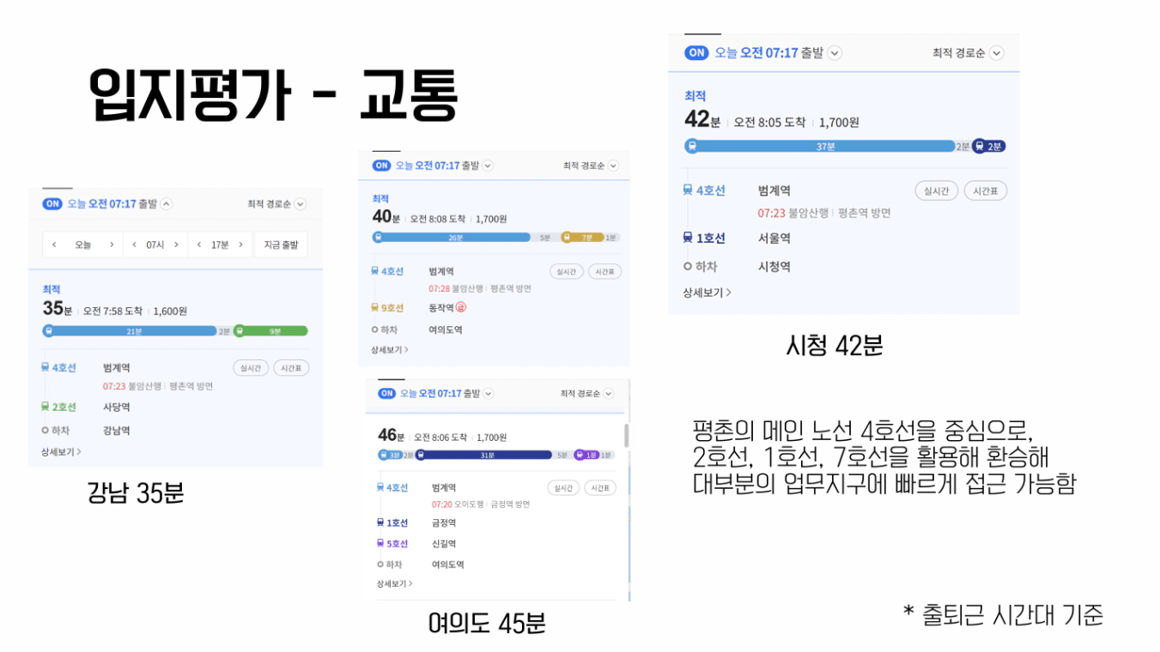Click the previous minute arrow beside 17분

pos(199,244)
